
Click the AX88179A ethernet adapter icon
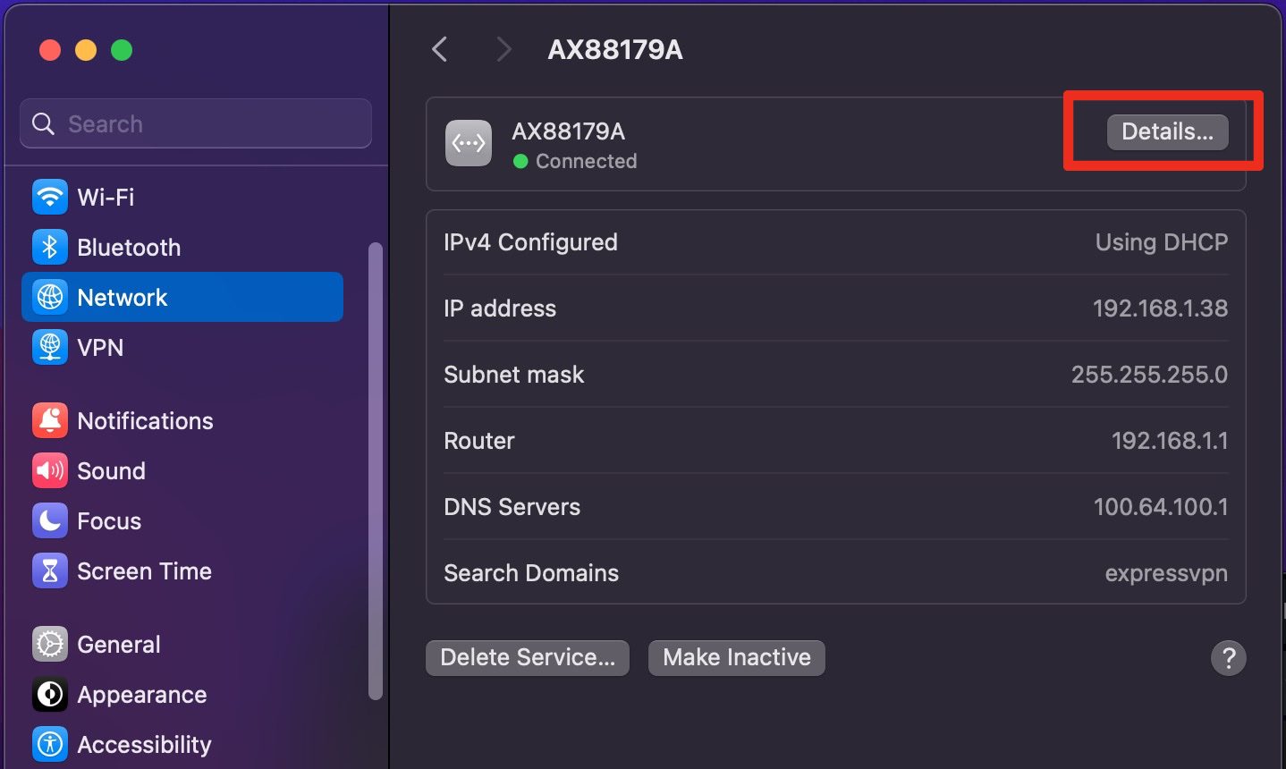(469, 143)
